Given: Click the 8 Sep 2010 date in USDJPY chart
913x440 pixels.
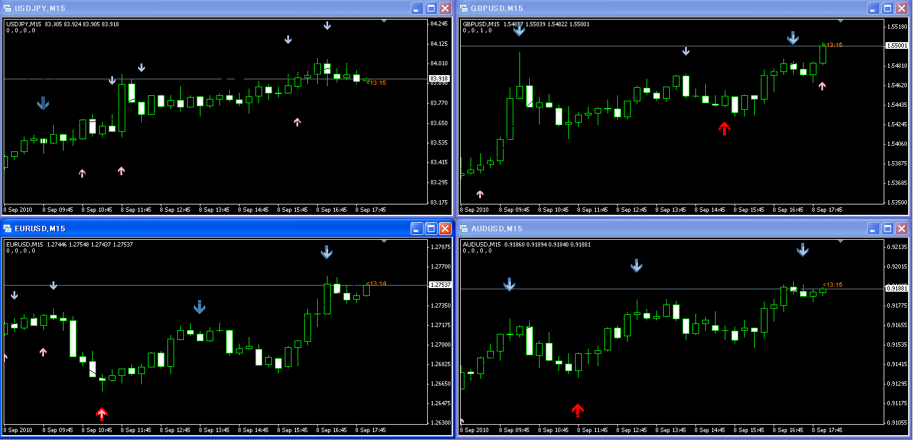Looking at the screenshot, I should pos(19,210).
